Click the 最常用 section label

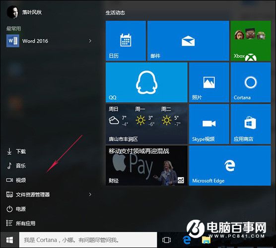pyautogui.click(x=13, y=28)
